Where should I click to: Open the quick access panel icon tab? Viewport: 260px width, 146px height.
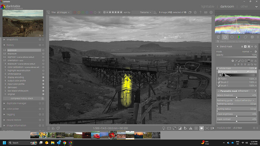(218, 37)
